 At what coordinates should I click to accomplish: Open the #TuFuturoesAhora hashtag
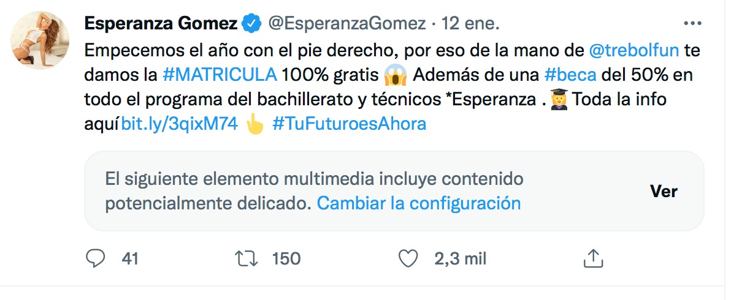tap(349, 124)
